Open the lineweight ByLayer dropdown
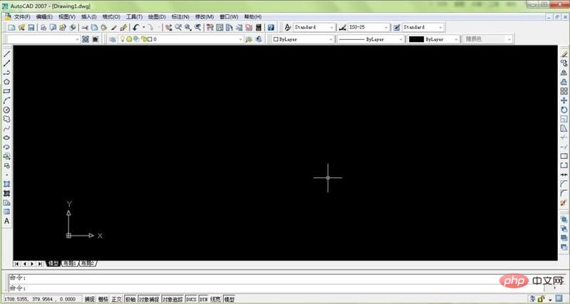This screenshot has height=304, width=570. 433,39
